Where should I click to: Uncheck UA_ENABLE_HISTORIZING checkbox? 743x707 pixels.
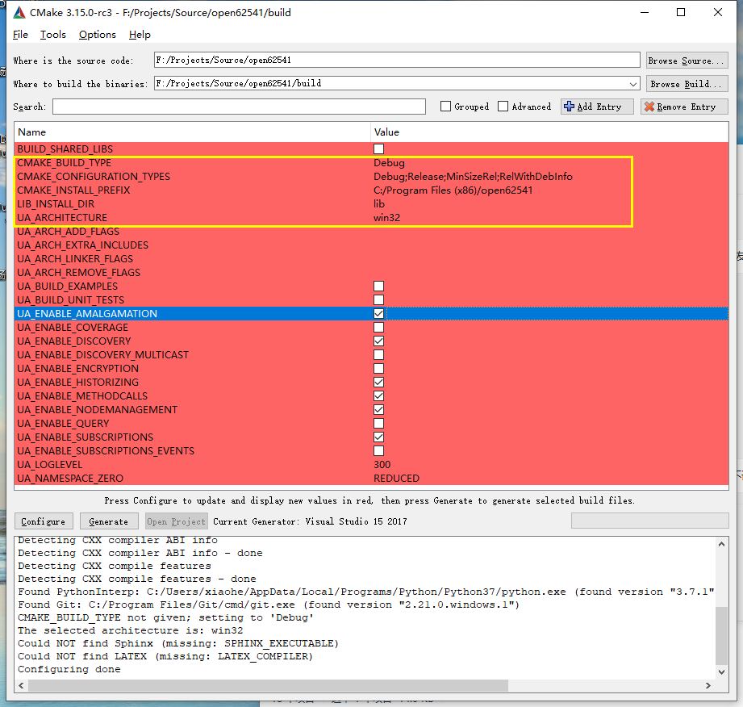click(378, 383)
